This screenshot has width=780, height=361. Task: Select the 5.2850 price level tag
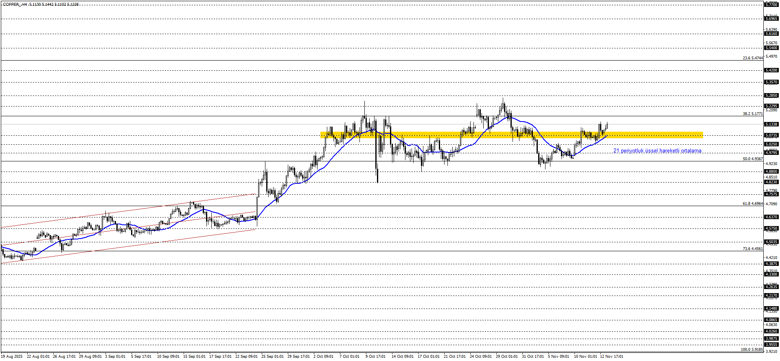[771, 96]
